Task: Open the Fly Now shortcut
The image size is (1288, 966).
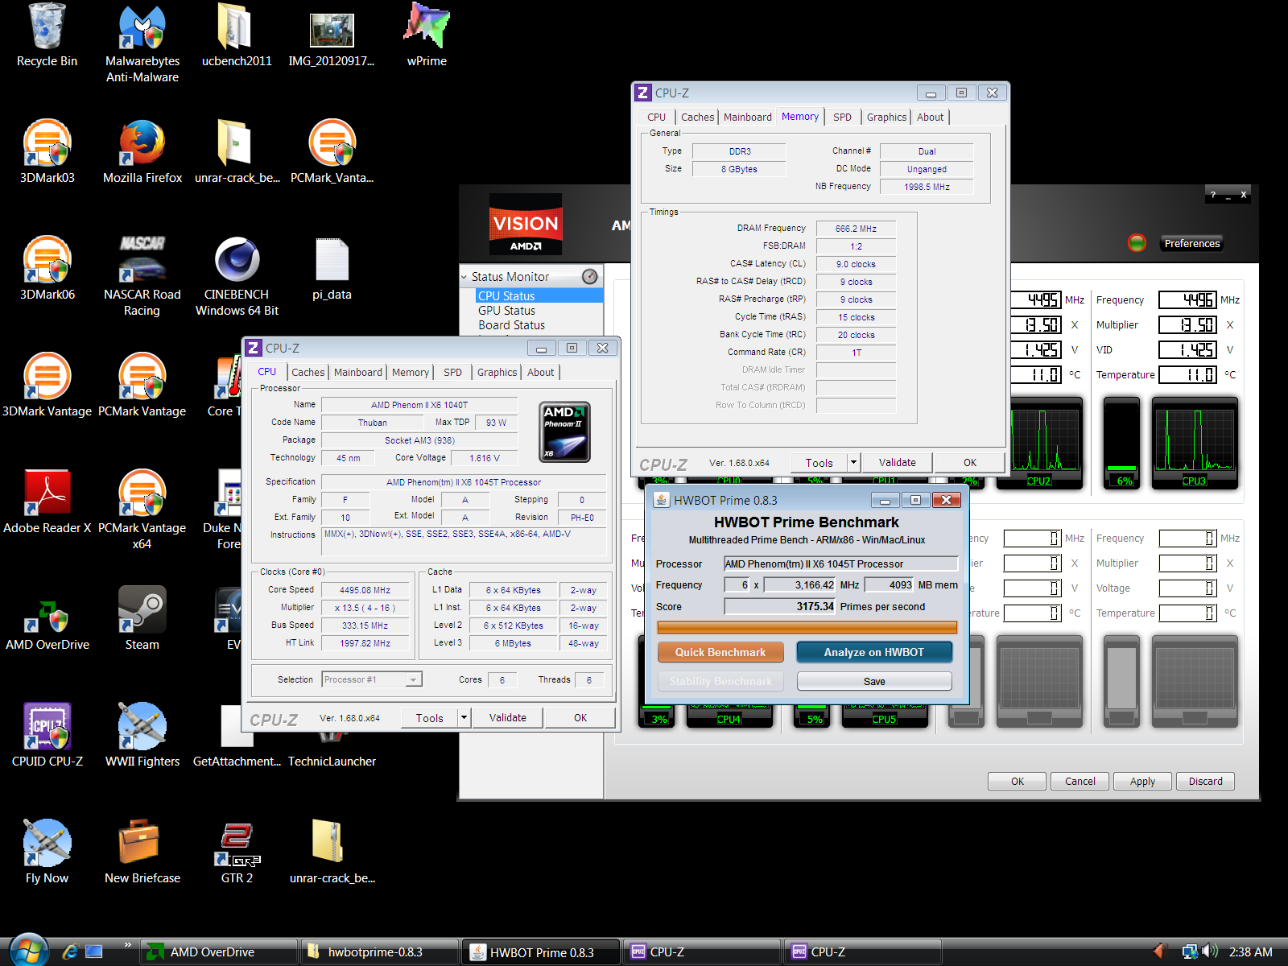Action: pos(47,853)
